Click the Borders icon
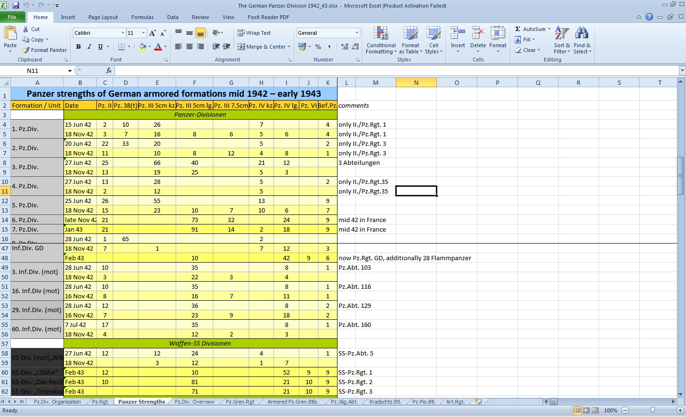 tap(121, 47)
